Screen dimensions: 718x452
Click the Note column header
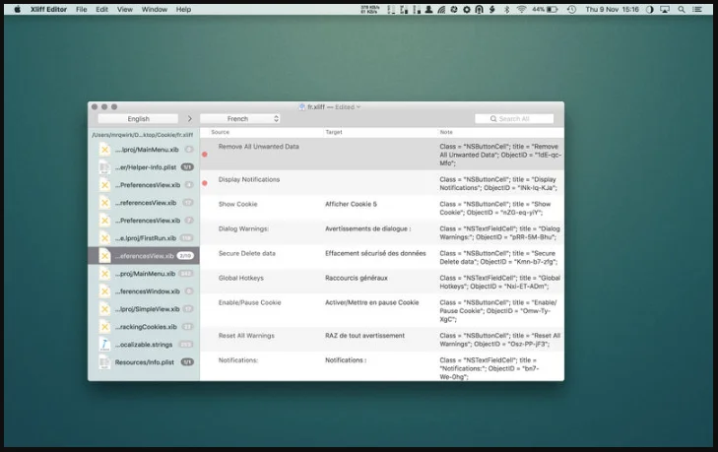pos(446,132)
